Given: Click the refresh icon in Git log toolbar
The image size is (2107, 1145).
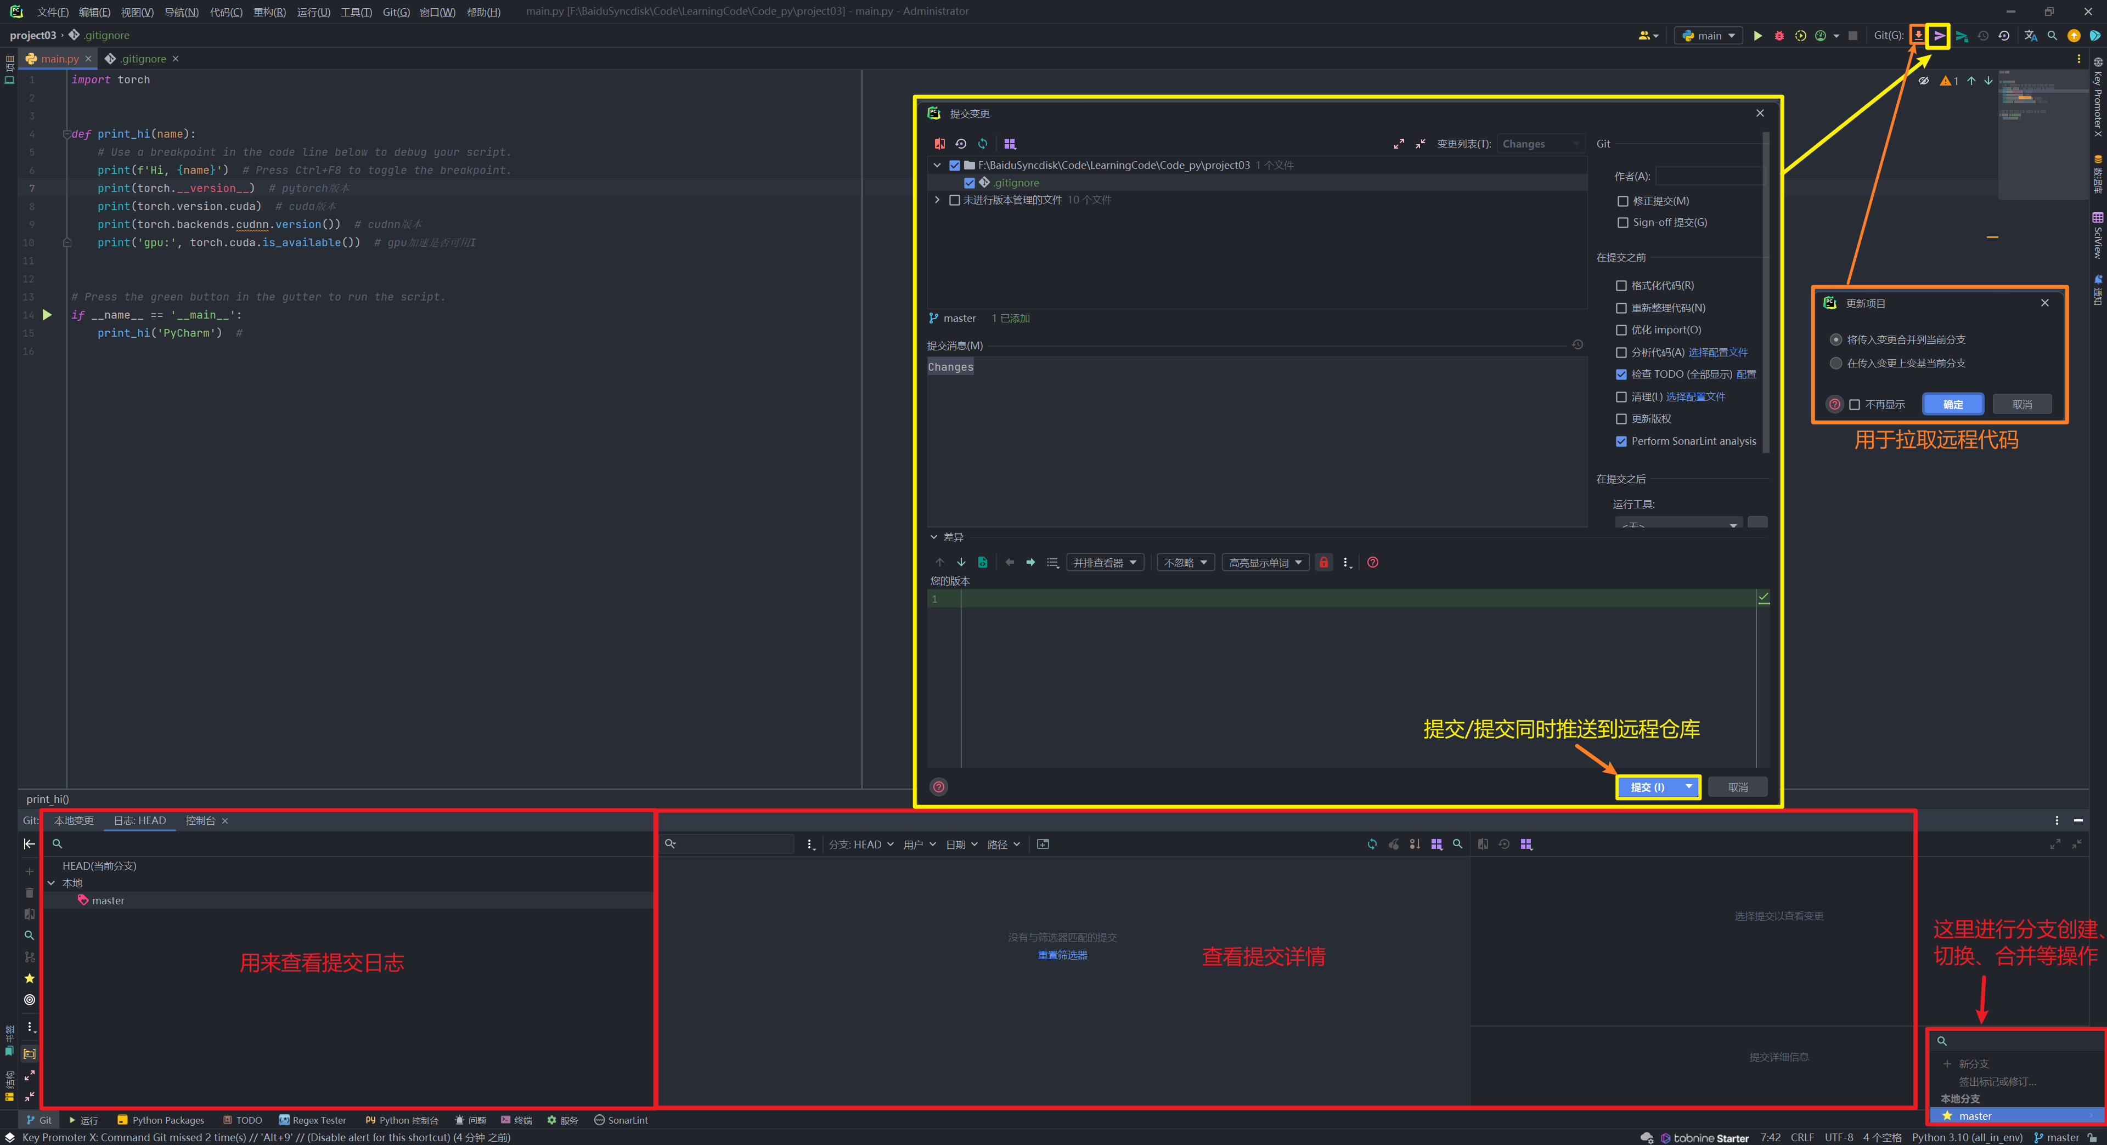Looking at the screenshot, I should pos(1372,844).
